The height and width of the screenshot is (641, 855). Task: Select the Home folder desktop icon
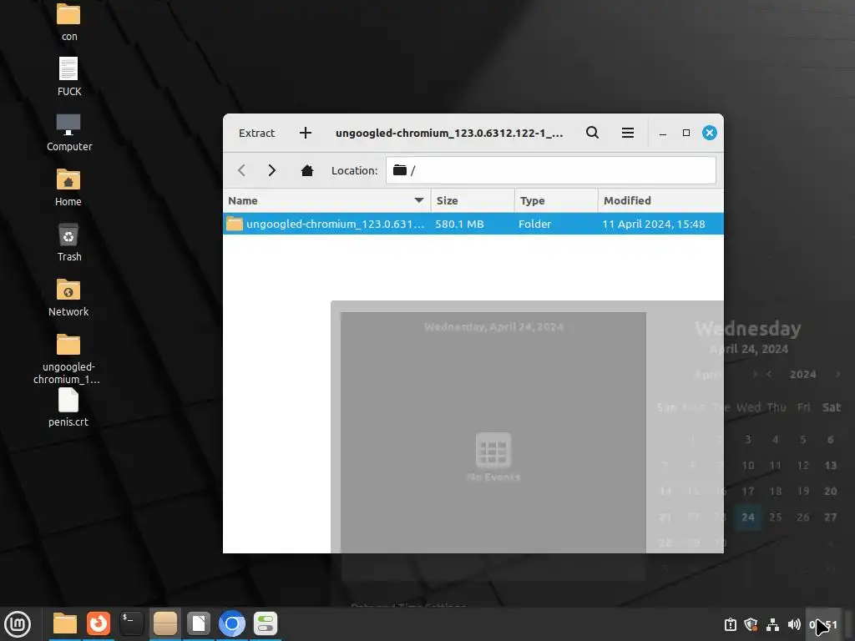68,188
